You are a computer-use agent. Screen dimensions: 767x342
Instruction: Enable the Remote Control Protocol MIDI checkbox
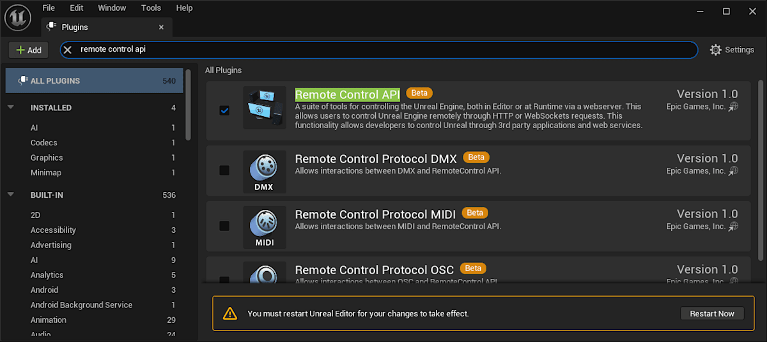(x=224, y=226)
